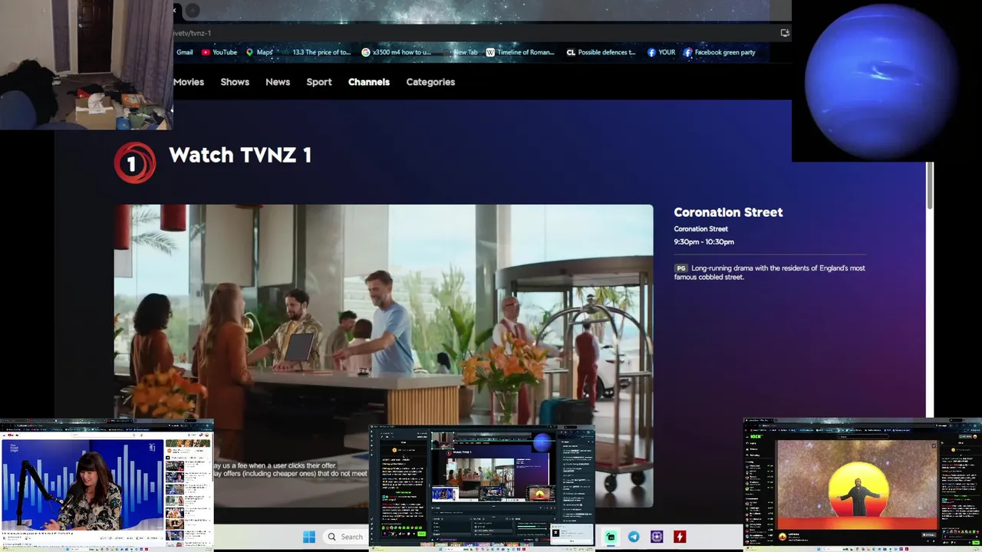
Task: Open a new browser tab with plus button
Action: tap(193, 10)
